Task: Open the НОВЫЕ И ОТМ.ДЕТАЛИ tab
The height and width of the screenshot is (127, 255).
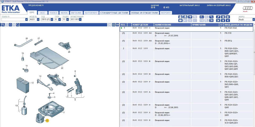Action: coord(144,13)
